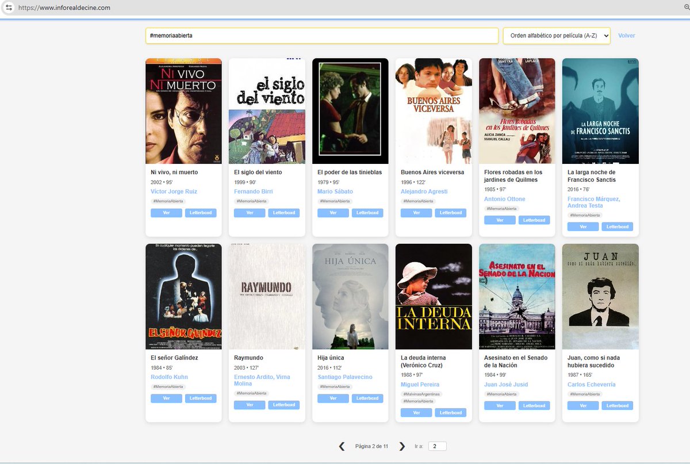Click the #MalvinasArgentinas tag
The height and width of the screenshot is (464, 690).
point(421,394)
